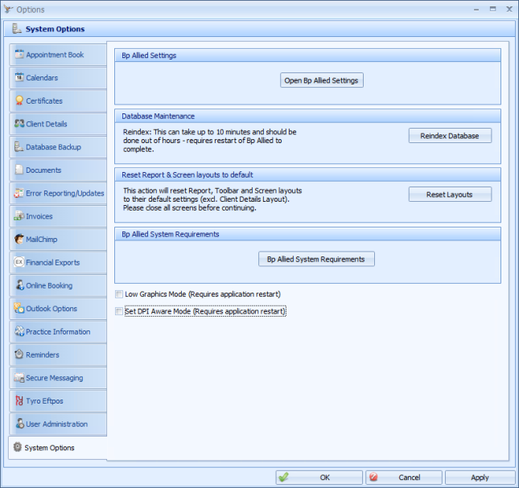Click the Outlook Options icon
This screenshot has height=488, width=519.
[19, 308]
